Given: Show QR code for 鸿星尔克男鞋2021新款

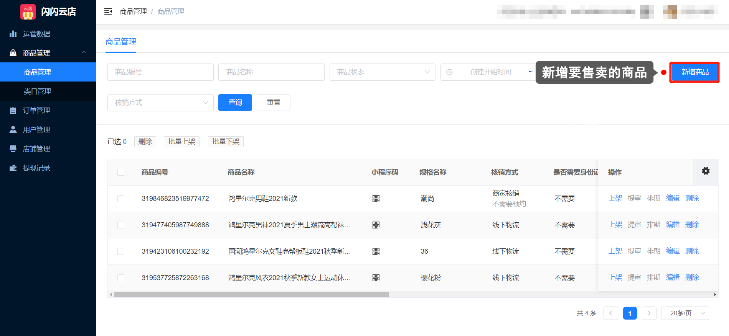Looking at the screenshot, I should [376, 199].
